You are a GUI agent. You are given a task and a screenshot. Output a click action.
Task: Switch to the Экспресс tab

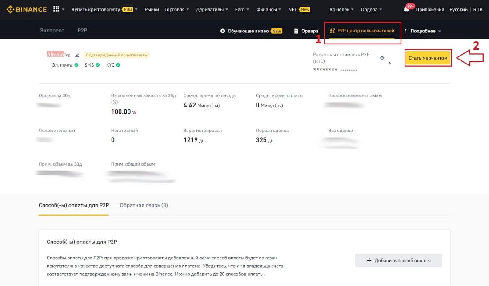(x=52, y=31)
